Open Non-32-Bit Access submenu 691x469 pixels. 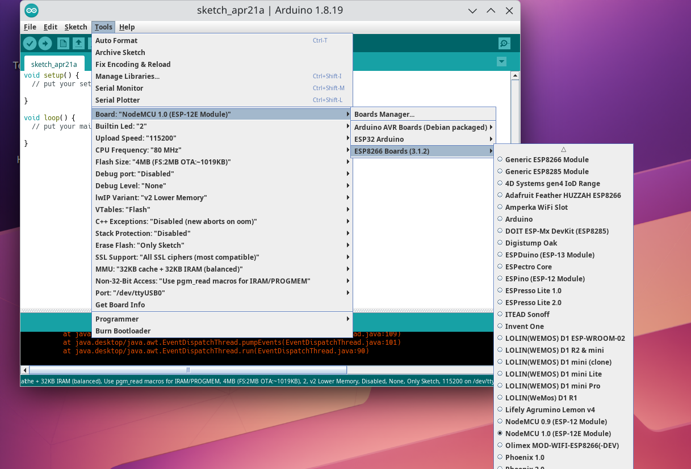tap(222, 281)
